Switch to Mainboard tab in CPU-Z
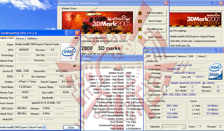This screenshot has width=224, height=131. click(x=170, y=56)
